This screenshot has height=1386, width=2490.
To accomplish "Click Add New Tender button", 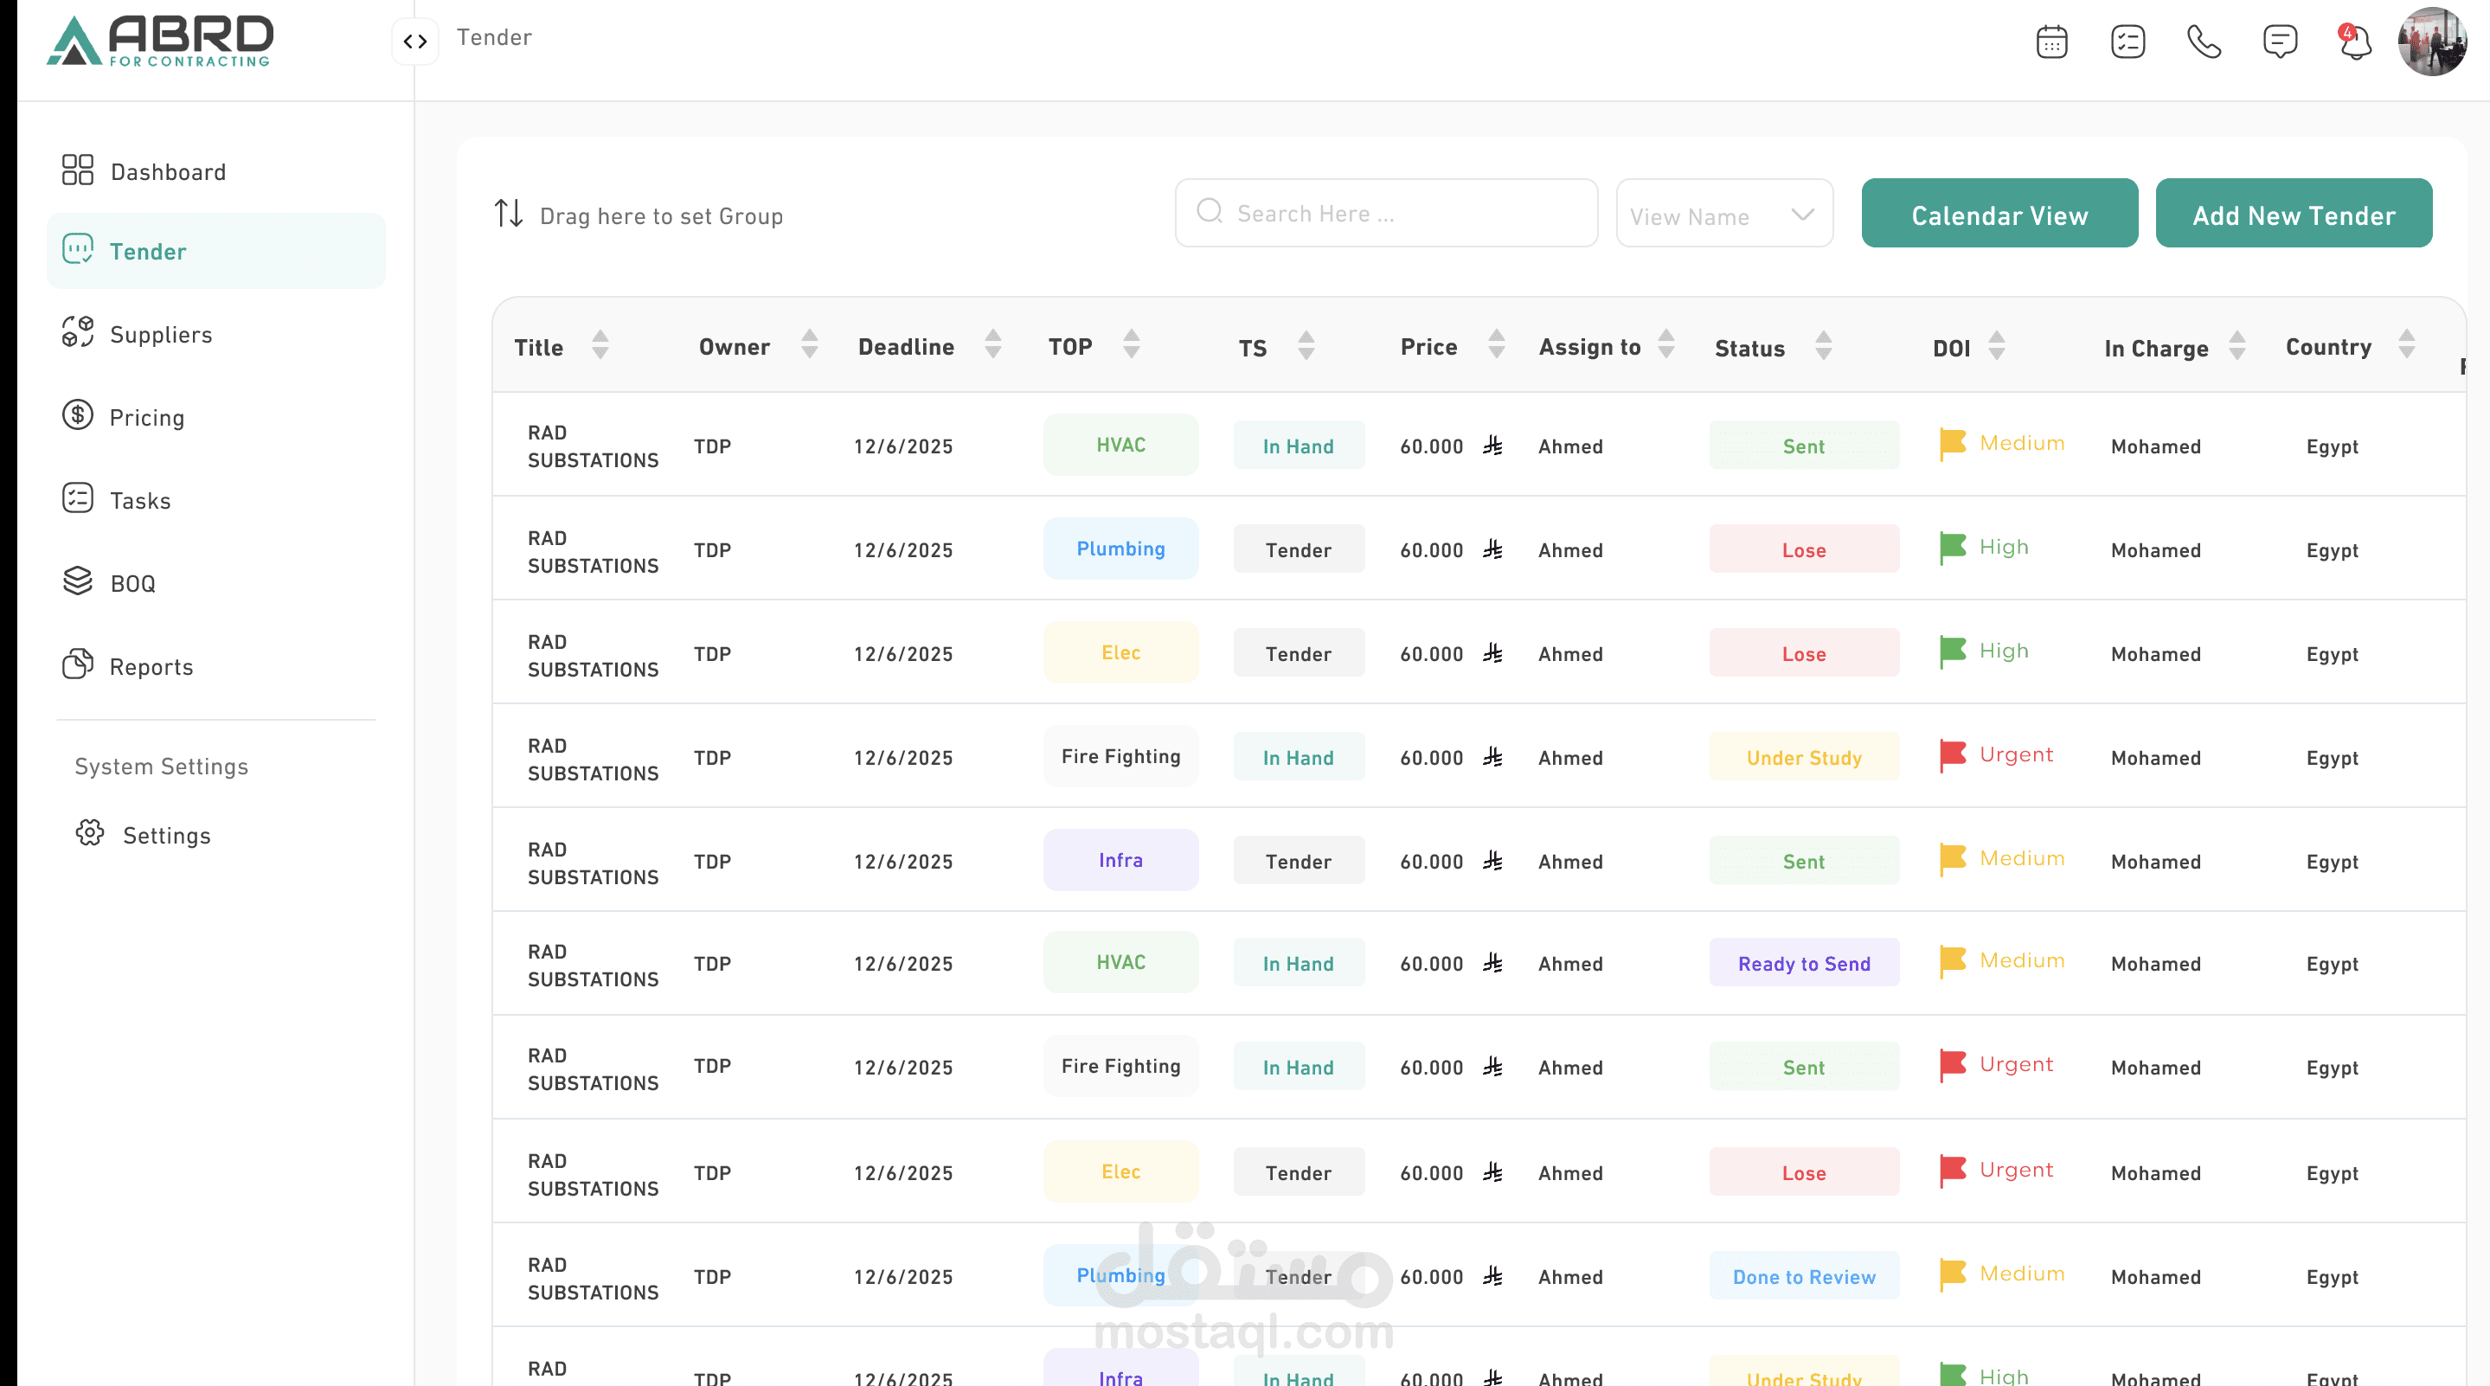I will (x=2293, y=215).
